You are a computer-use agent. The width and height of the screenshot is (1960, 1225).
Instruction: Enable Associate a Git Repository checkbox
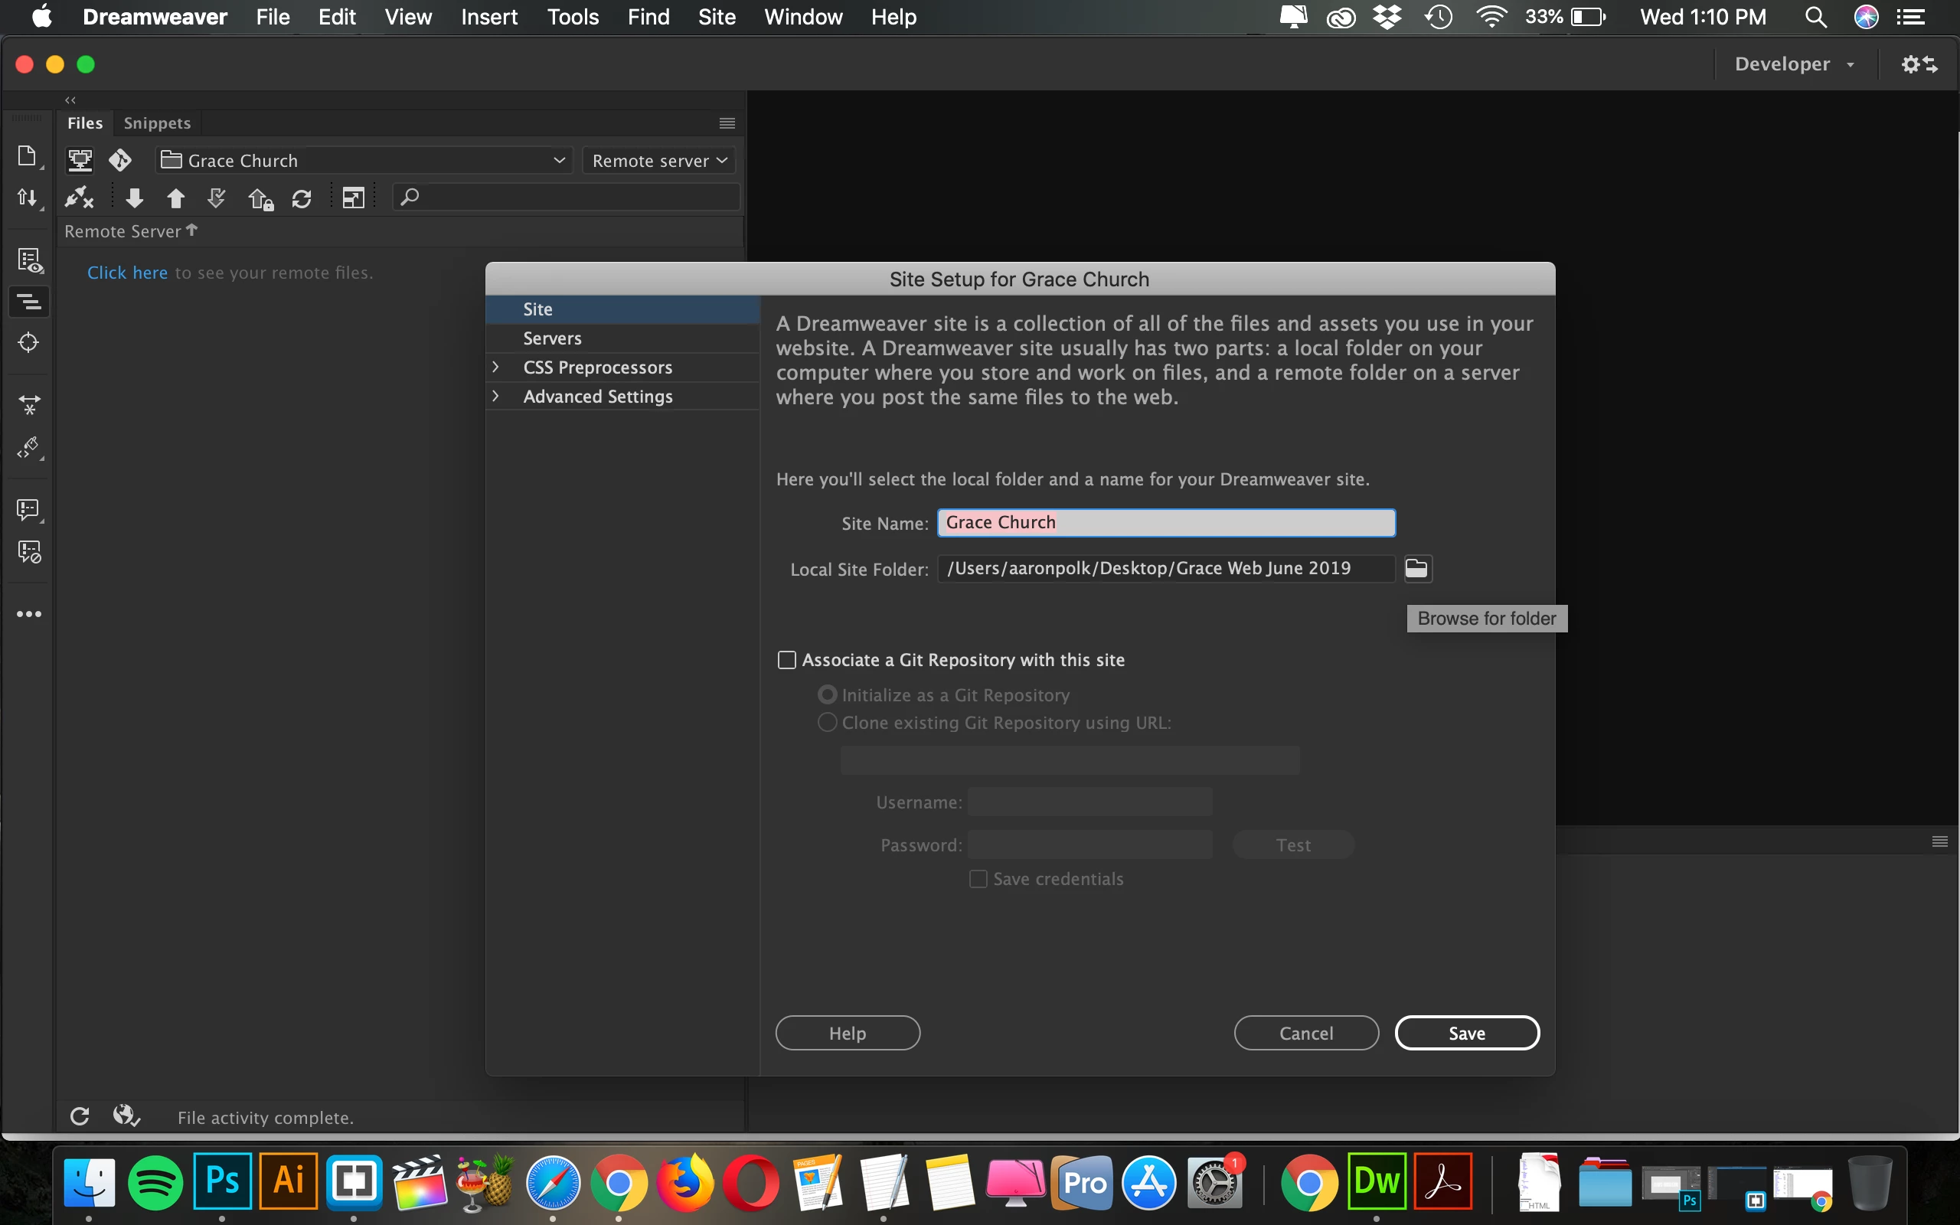pos(786,659)
